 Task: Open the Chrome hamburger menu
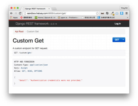[x=126, y=13]
